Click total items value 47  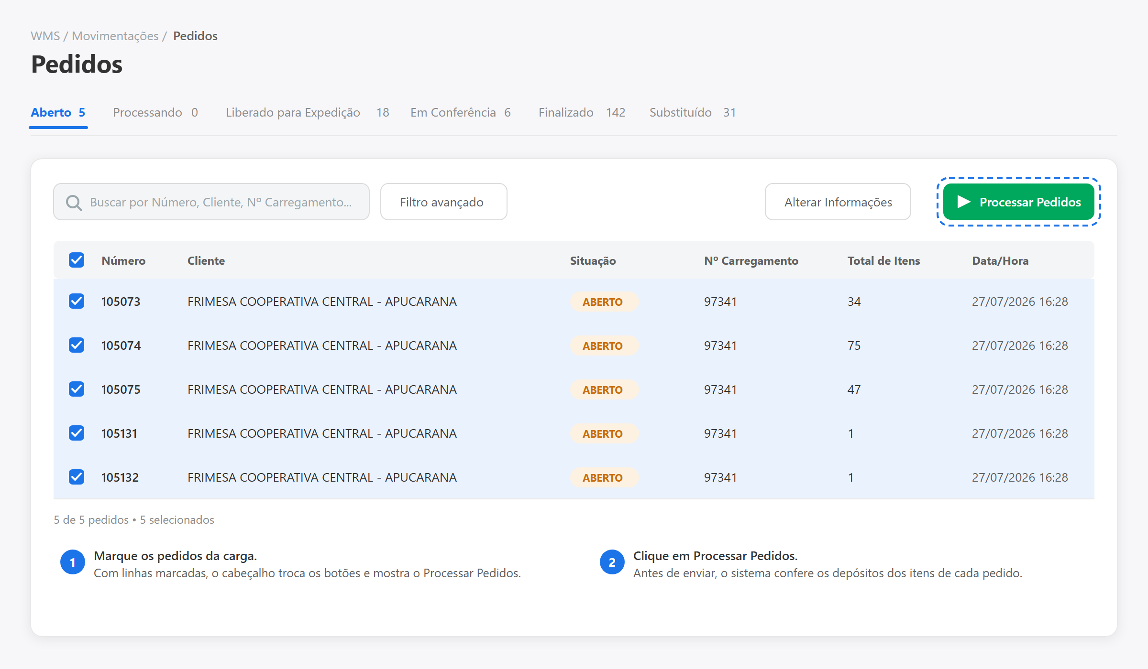(x=854, y=390)
